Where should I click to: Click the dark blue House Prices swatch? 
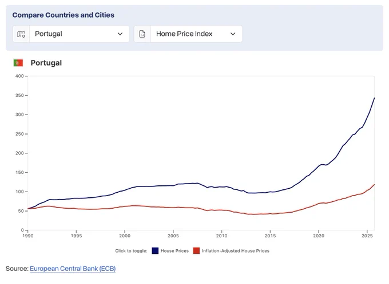click(155, 251)
